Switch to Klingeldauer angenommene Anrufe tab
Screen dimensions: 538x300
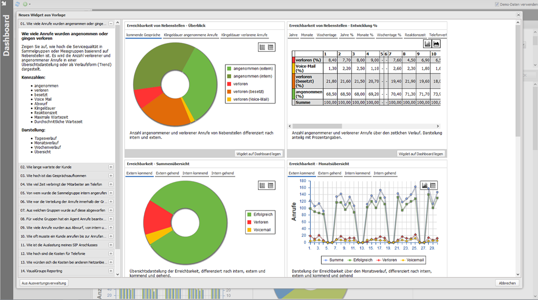pos(191,35)
